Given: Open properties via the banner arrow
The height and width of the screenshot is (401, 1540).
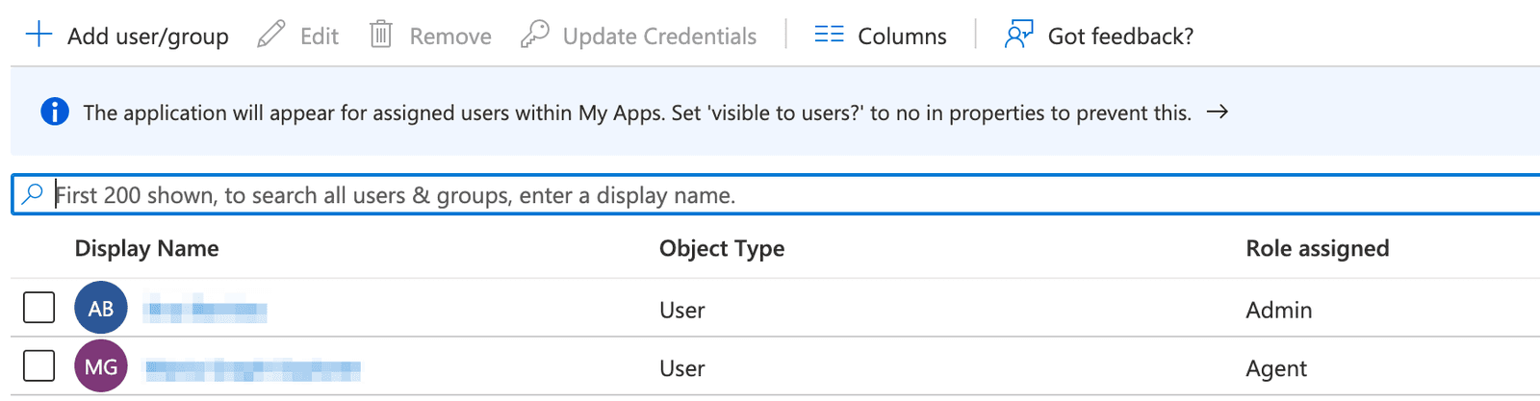Looking at the screenshot, I should (1218, 113).
